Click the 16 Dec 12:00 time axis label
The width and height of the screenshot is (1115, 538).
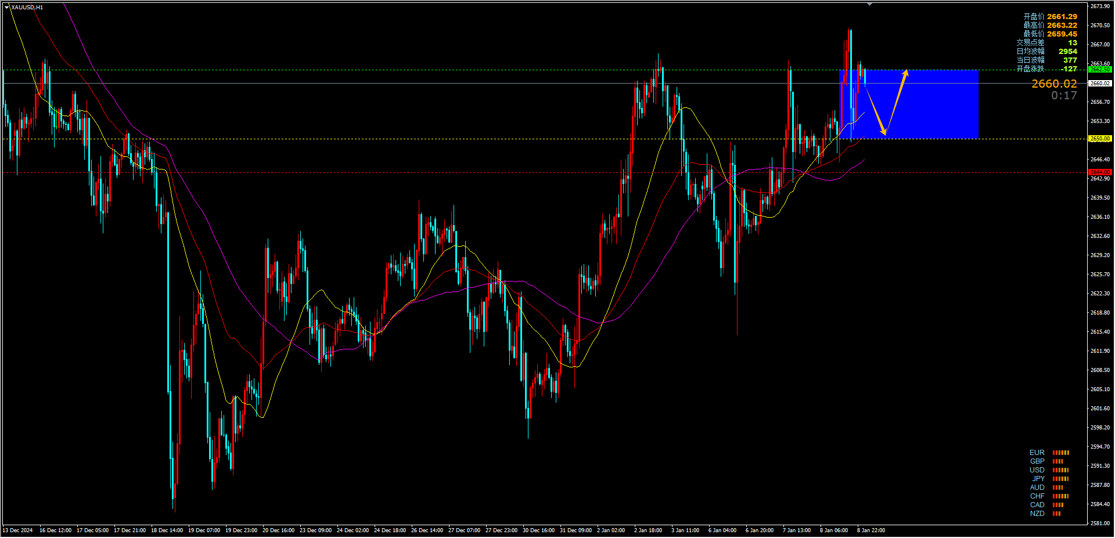[55, 530]
